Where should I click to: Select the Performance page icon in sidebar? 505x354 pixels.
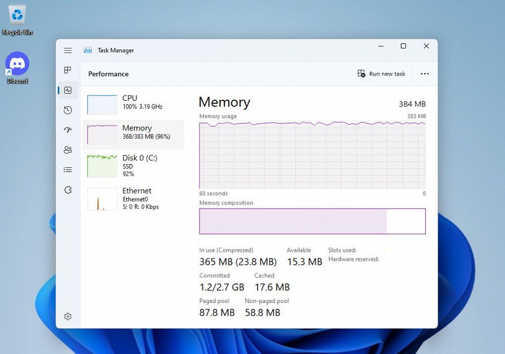click(x=68, y=90)
